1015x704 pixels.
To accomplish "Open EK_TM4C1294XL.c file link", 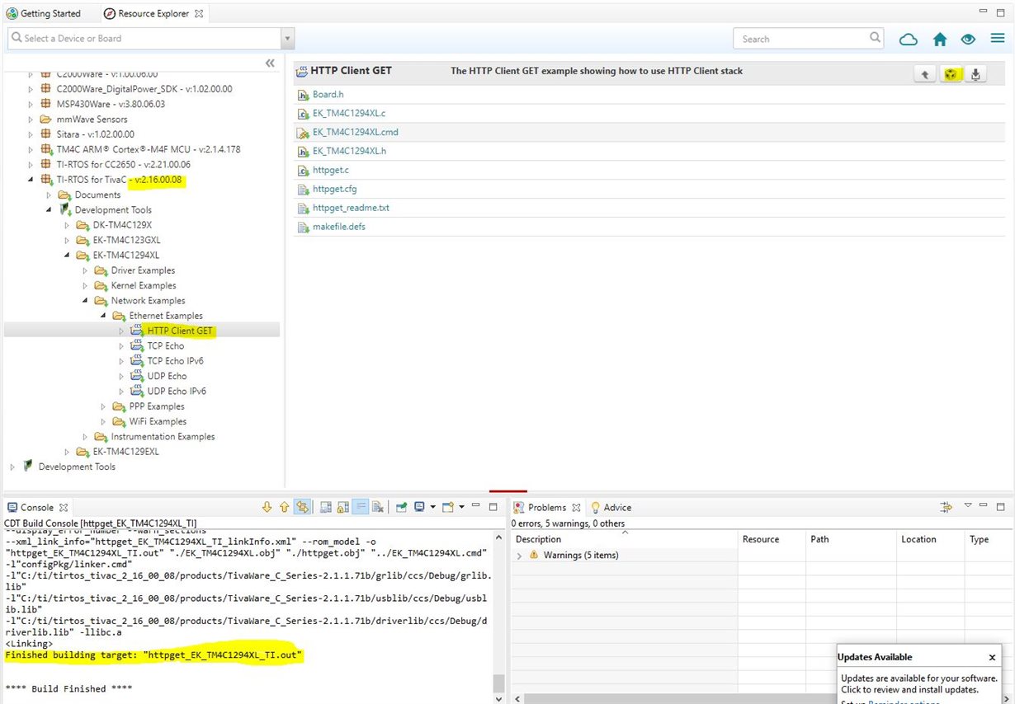I will [x=348, y=114].
